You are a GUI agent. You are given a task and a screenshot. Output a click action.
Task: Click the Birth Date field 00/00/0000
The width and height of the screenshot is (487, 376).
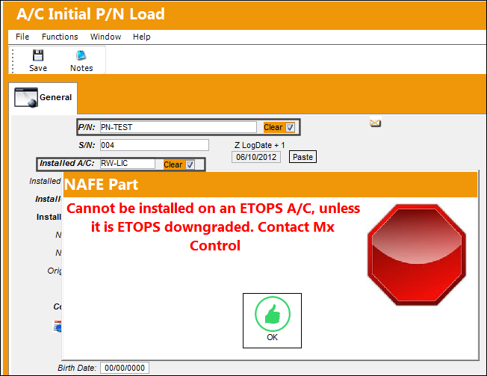(125, 368)
